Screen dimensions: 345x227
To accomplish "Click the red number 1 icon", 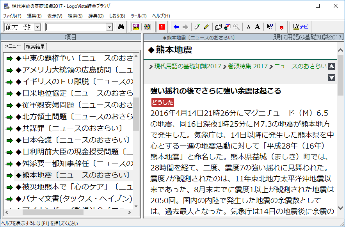I will (162, 27).
